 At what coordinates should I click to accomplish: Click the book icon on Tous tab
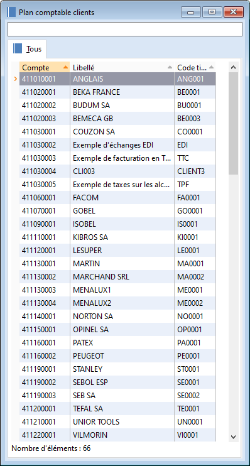tap(18, 48)
